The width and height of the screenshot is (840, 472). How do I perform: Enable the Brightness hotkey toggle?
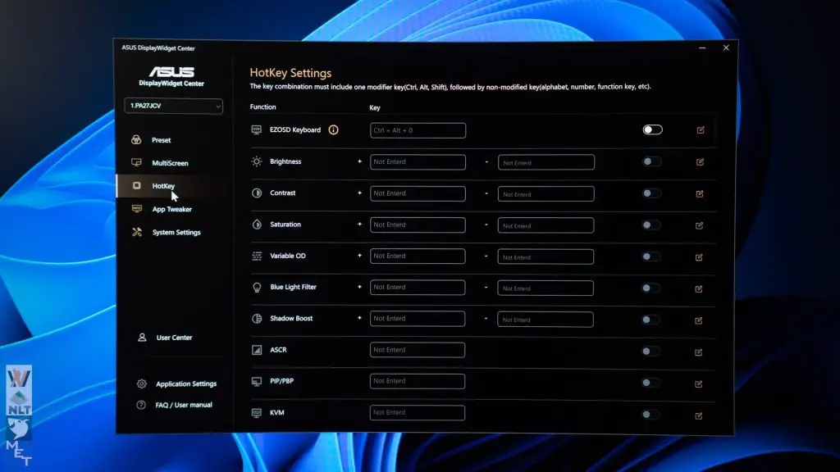(651, 161)
